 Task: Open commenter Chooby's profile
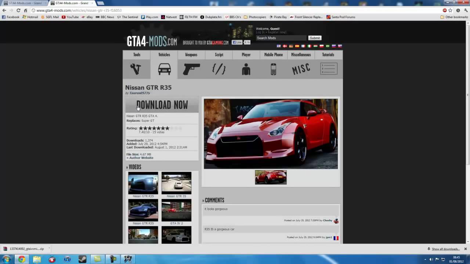coord(328,220)
